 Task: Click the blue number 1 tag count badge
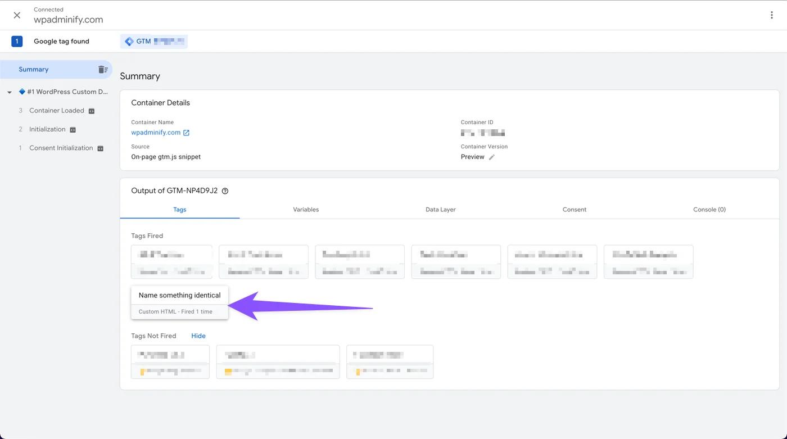[x=17, y=41]
